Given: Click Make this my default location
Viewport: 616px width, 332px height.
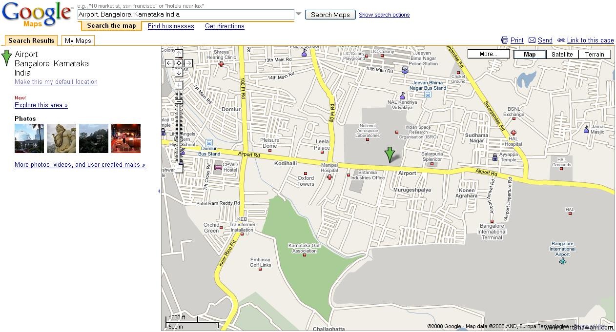Looking at the screenshot, I should (56, 82).
